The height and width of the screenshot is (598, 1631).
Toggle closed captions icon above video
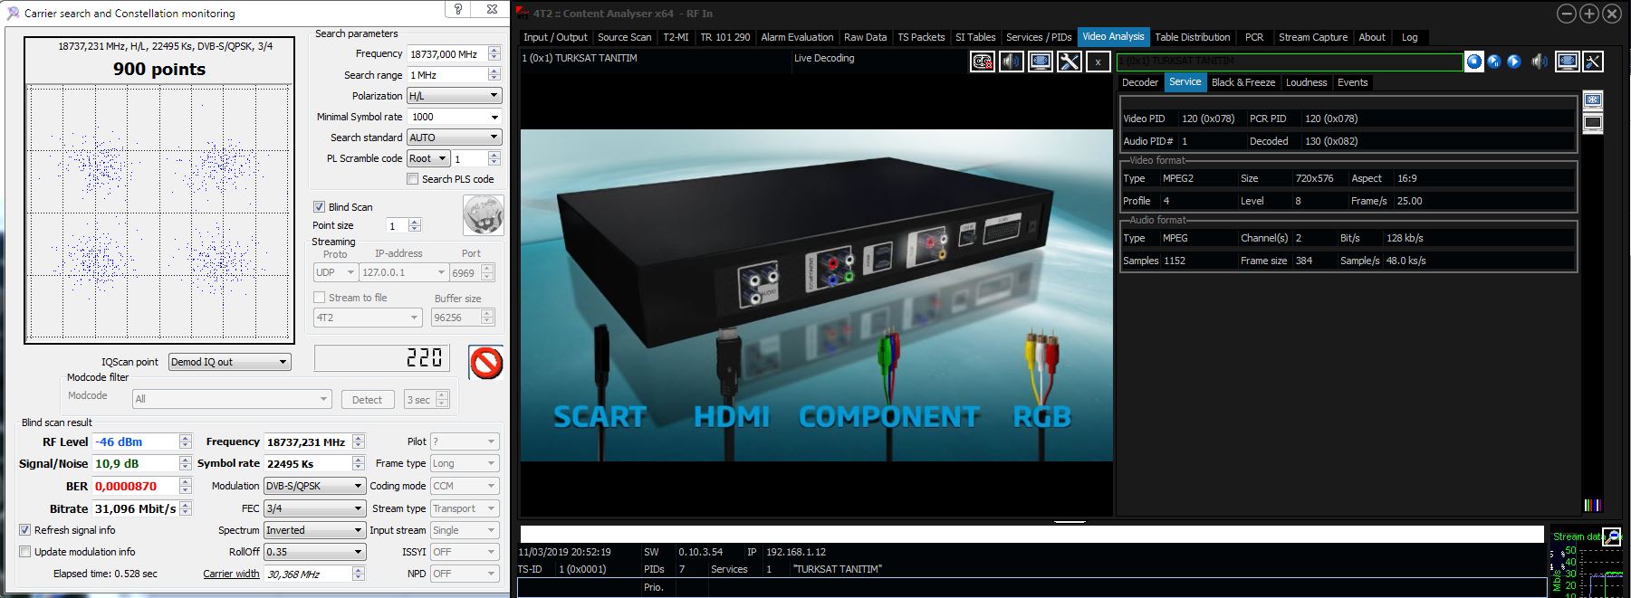[982, 62]
